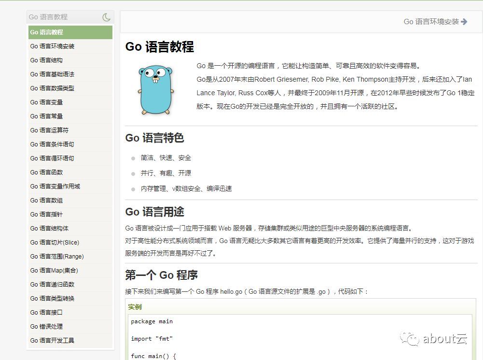Go to Go 语言基础语法 in sidebar
Screen dimensions: 483x360
tap(70, 74)
